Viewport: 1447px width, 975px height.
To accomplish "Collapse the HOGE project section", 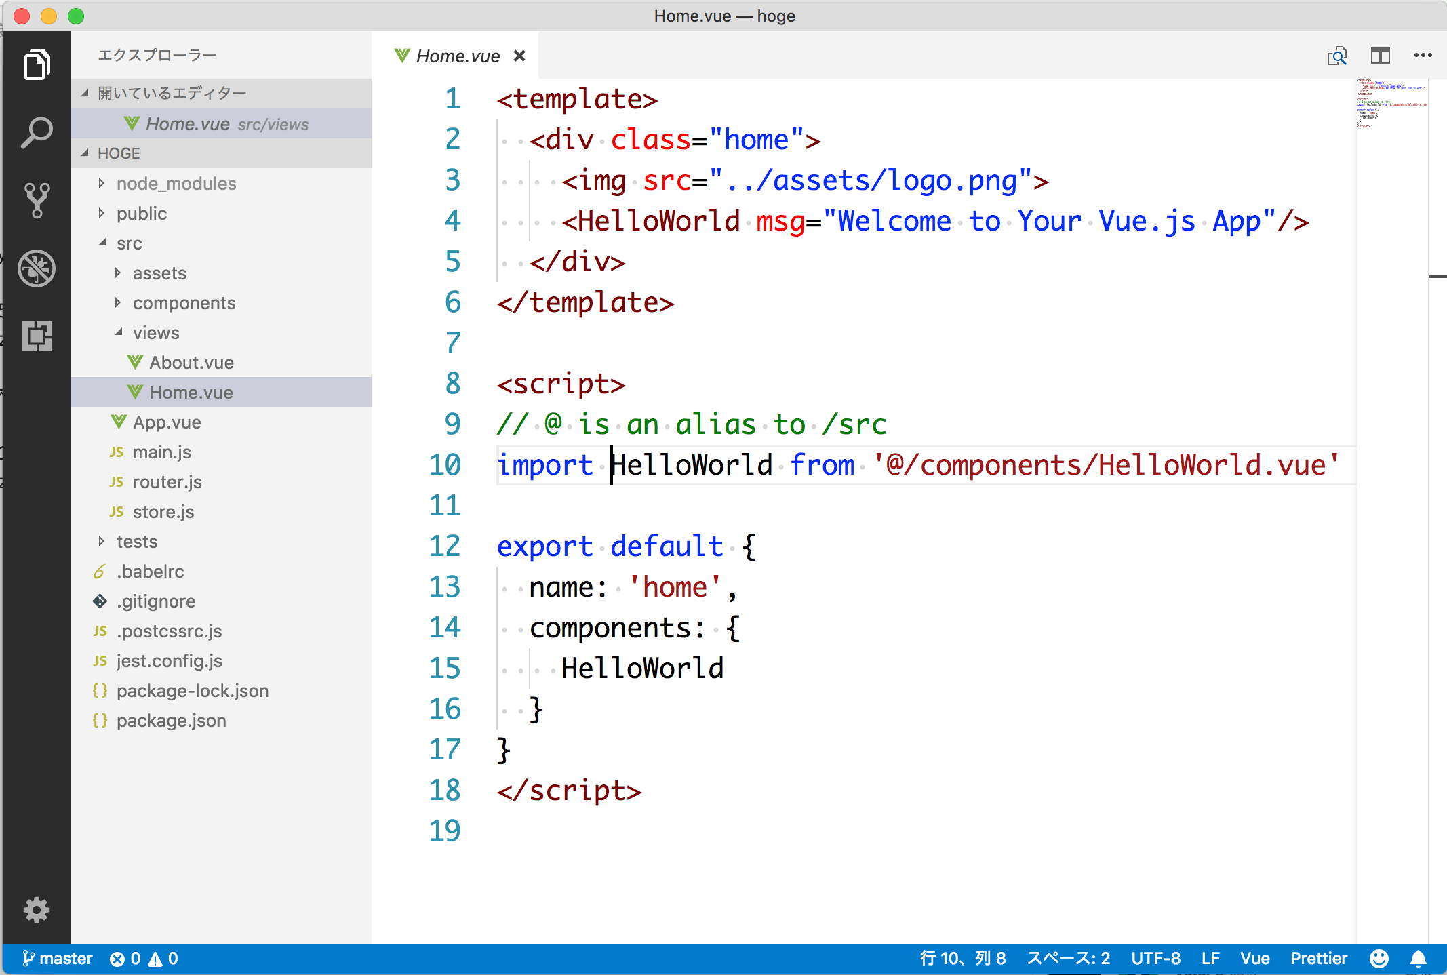I will 221,153.
